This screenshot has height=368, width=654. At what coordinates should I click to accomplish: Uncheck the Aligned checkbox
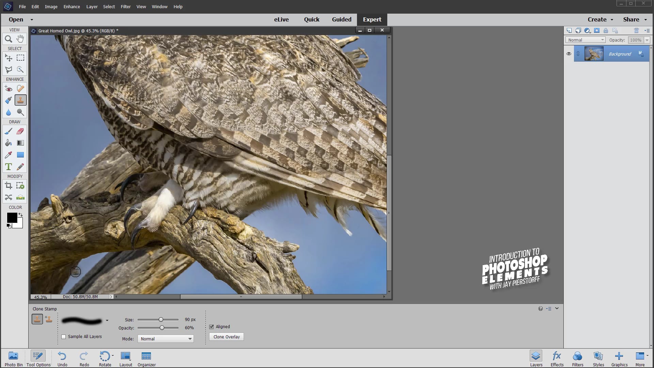212,327
